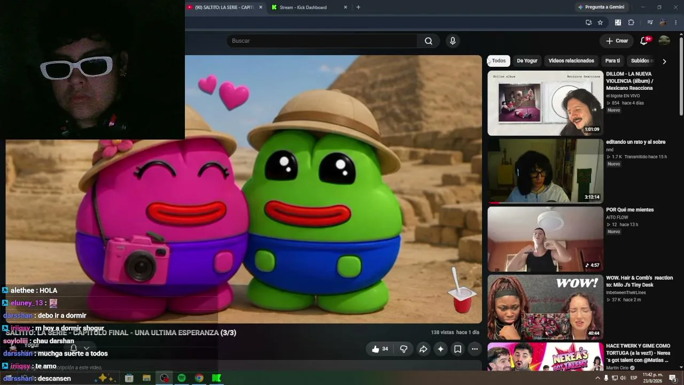
Task: Open more actions ellipsis below video
Action: pyautogui.click(x=475, y=349)
